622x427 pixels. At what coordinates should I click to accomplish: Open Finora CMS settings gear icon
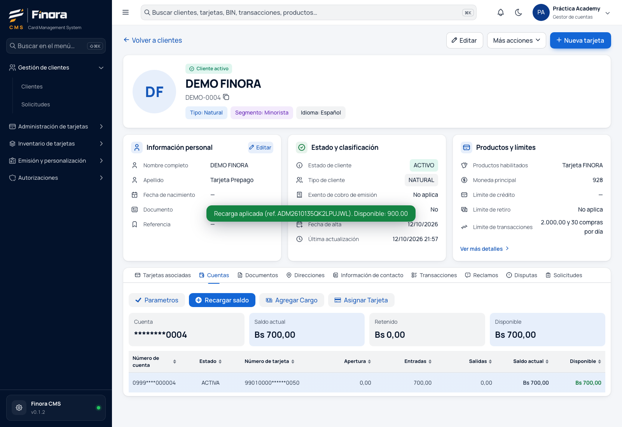pyautogui.click(x=19, y=408)
